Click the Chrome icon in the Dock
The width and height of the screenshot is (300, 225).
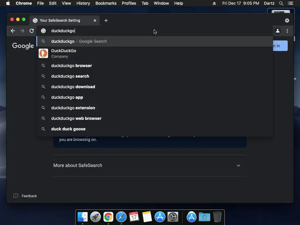[108, 217]
